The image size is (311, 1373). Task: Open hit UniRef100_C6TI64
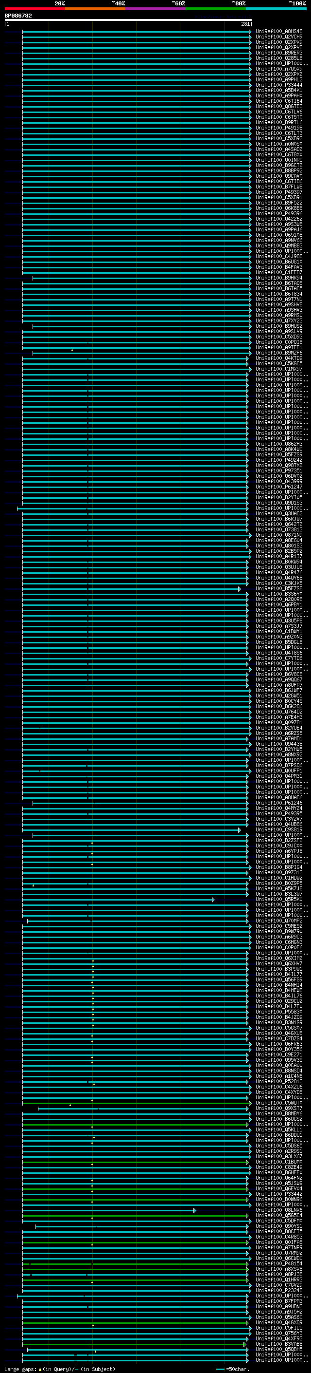point(279,101)
